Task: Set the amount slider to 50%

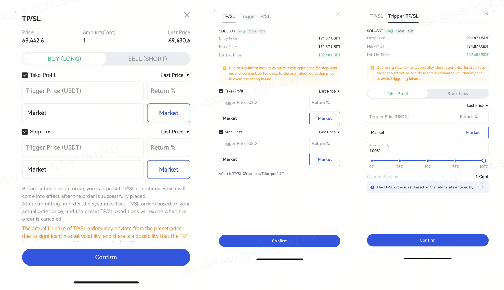Action: [428, 161]
